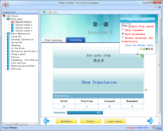Open the Eating Out course

pos(17,42)
